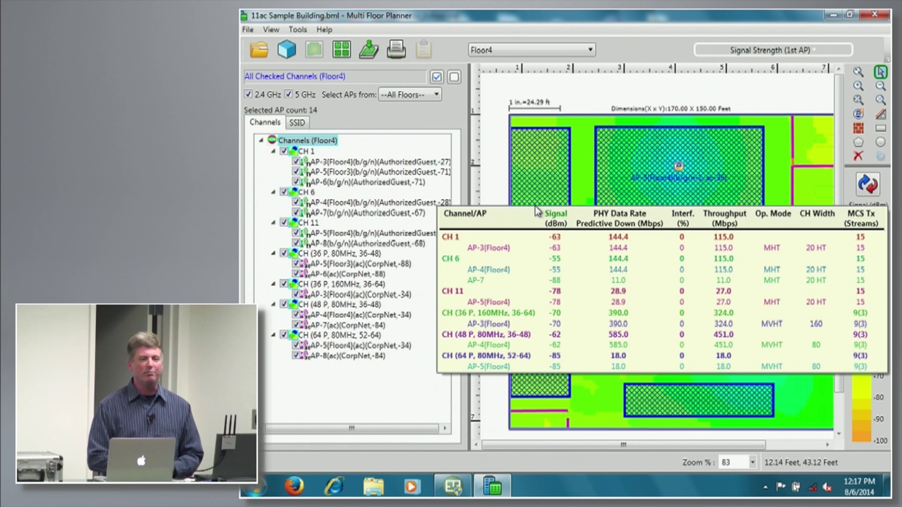
Task: Click the green four-pane grid icon
Action: click(x=341, y=50)
